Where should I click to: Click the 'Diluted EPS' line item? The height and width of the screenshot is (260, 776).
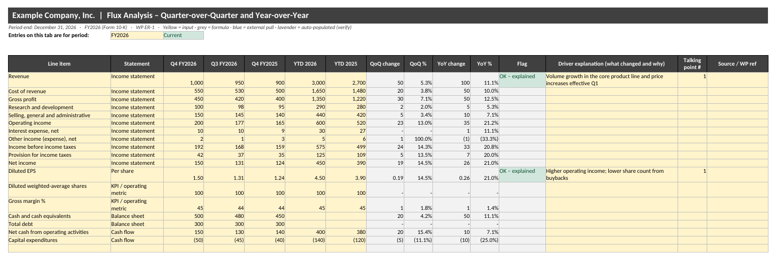pos(59,175)
